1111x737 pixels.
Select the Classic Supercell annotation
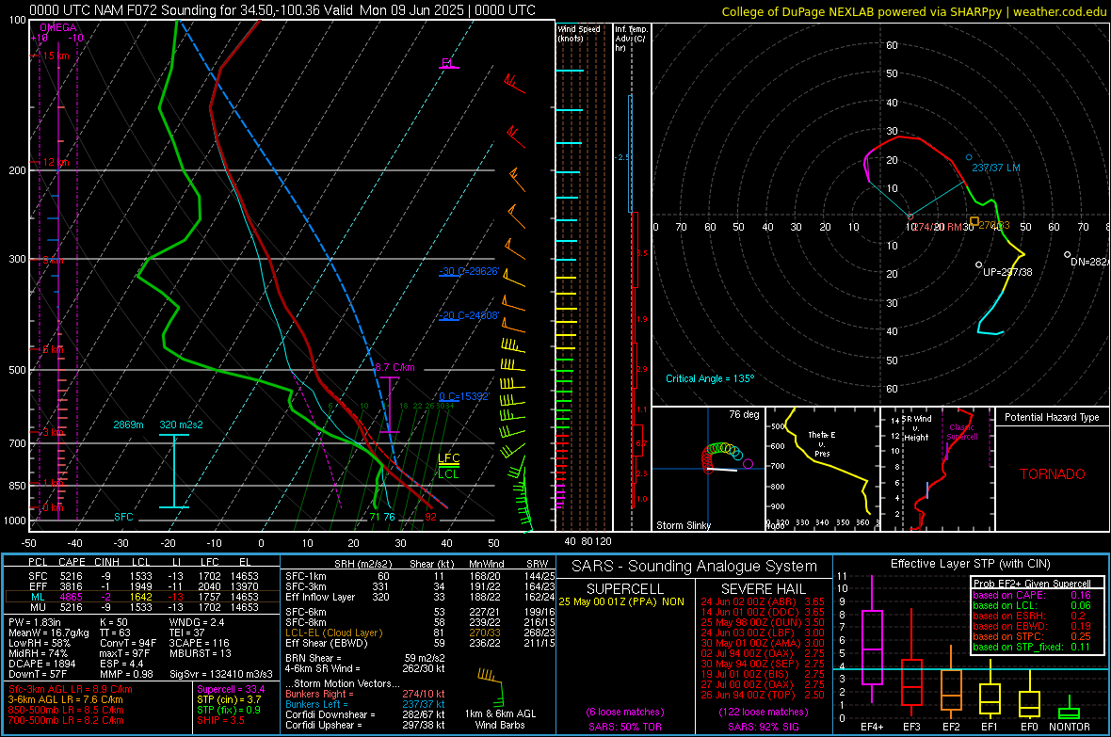click(x=961, y=432)
